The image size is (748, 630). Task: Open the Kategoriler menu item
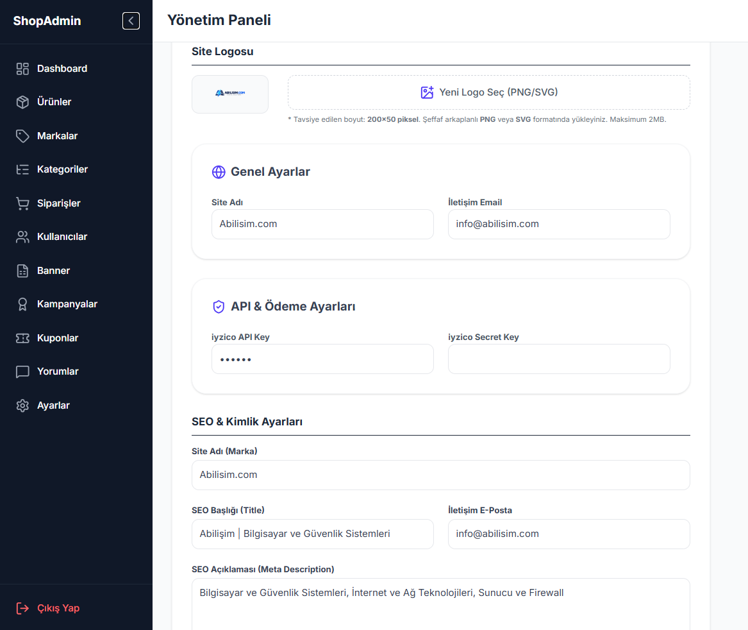[x=62, y=169]
